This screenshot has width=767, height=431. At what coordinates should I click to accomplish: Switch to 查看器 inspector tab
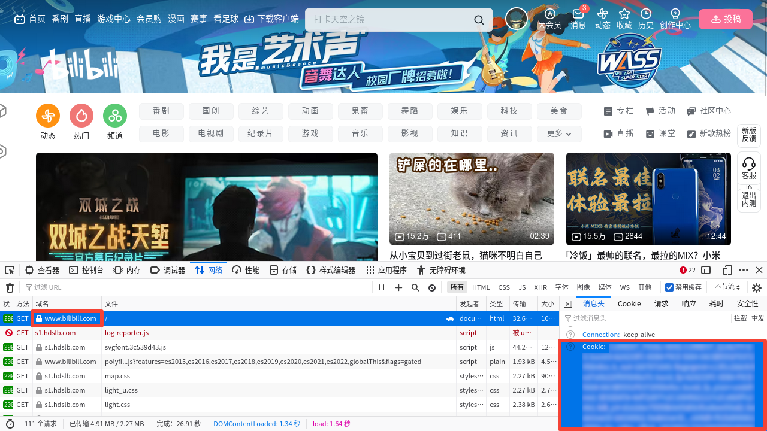(x=42, y=270)
